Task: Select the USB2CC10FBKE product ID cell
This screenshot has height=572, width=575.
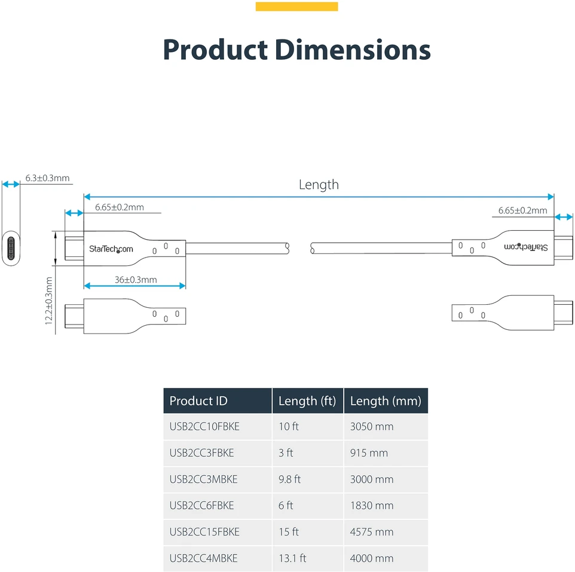Action: tap(218, 426)
